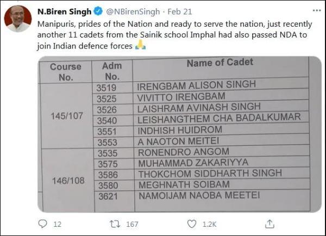This screenshot has width=326, height=236.
Task: Like the tweet with the heart icon
Action: tap(191, 224)
